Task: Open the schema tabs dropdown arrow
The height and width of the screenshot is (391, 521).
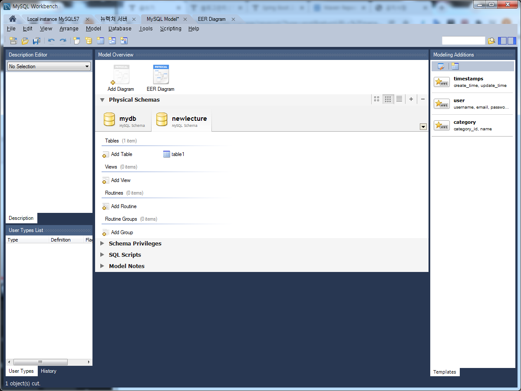Action: click(x=423, y=126)
